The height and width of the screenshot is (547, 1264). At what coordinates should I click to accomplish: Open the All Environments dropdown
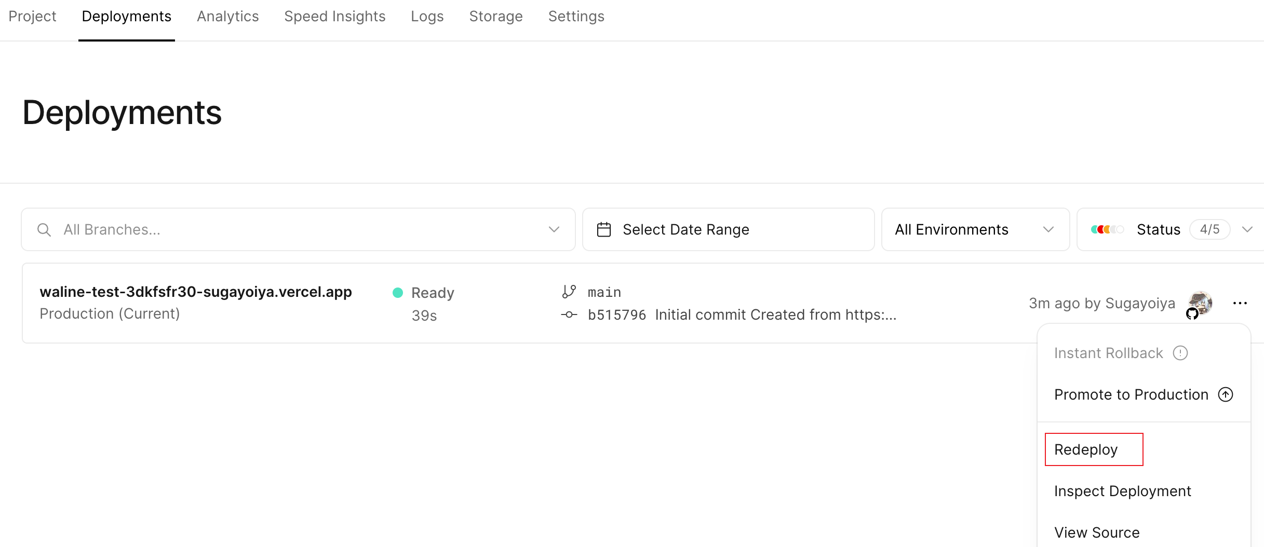tap(975, 229)
